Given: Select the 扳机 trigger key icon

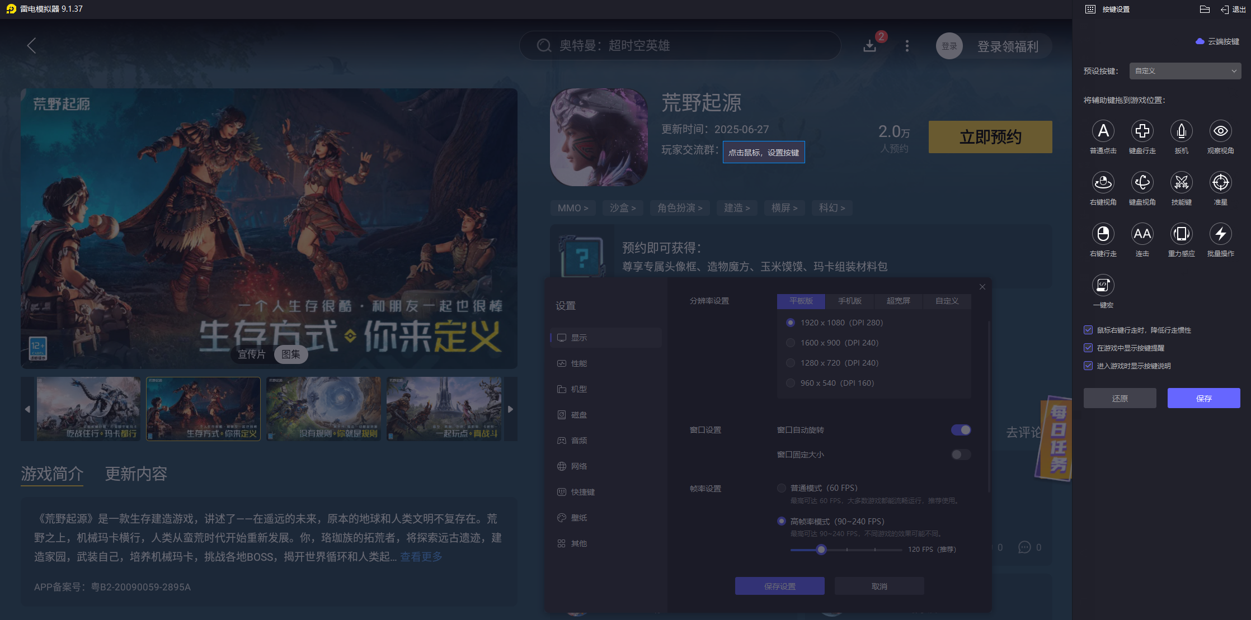Looking at the screenshot, I should point(1181,131).
